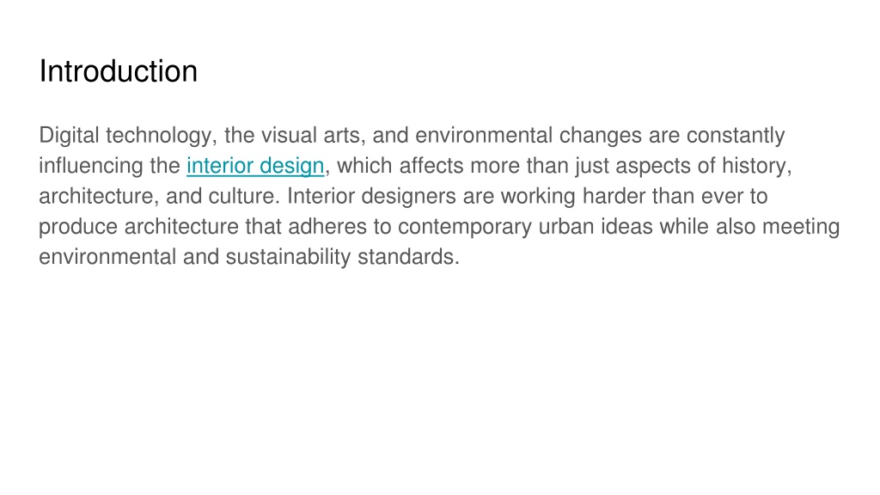Image resolution: width=880 pixels, height=495 pixels.
Task: Click the word 'meeting' ending fourth line
Action: tap(801, 227)
